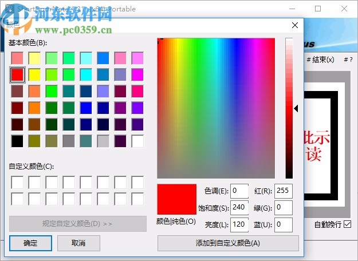Pick the dark teal swatch in third row
This screenshot has width=358, height=261.
point(69,91)
